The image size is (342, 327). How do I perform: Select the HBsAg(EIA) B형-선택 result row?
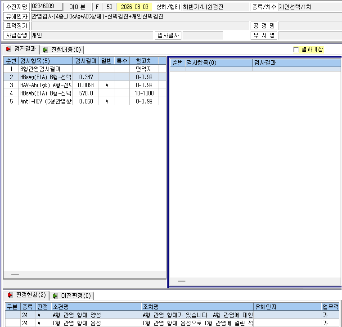point(85,77)
